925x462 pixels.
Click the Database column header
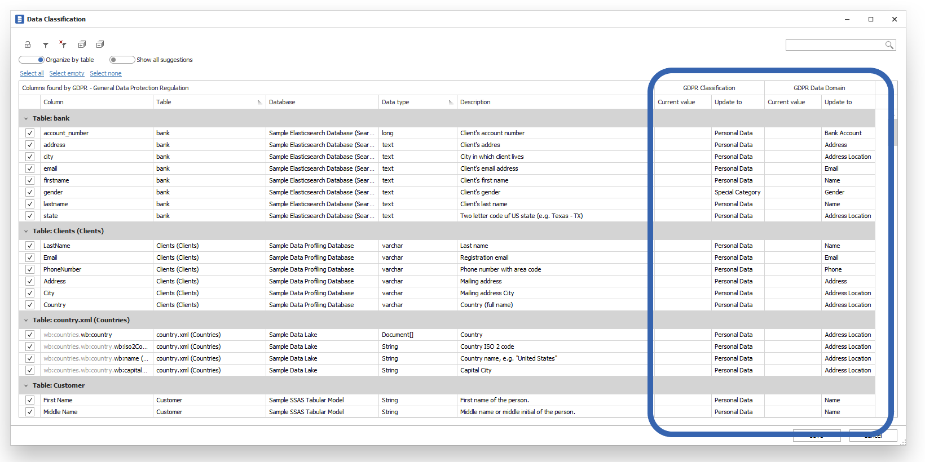[282, 102]
